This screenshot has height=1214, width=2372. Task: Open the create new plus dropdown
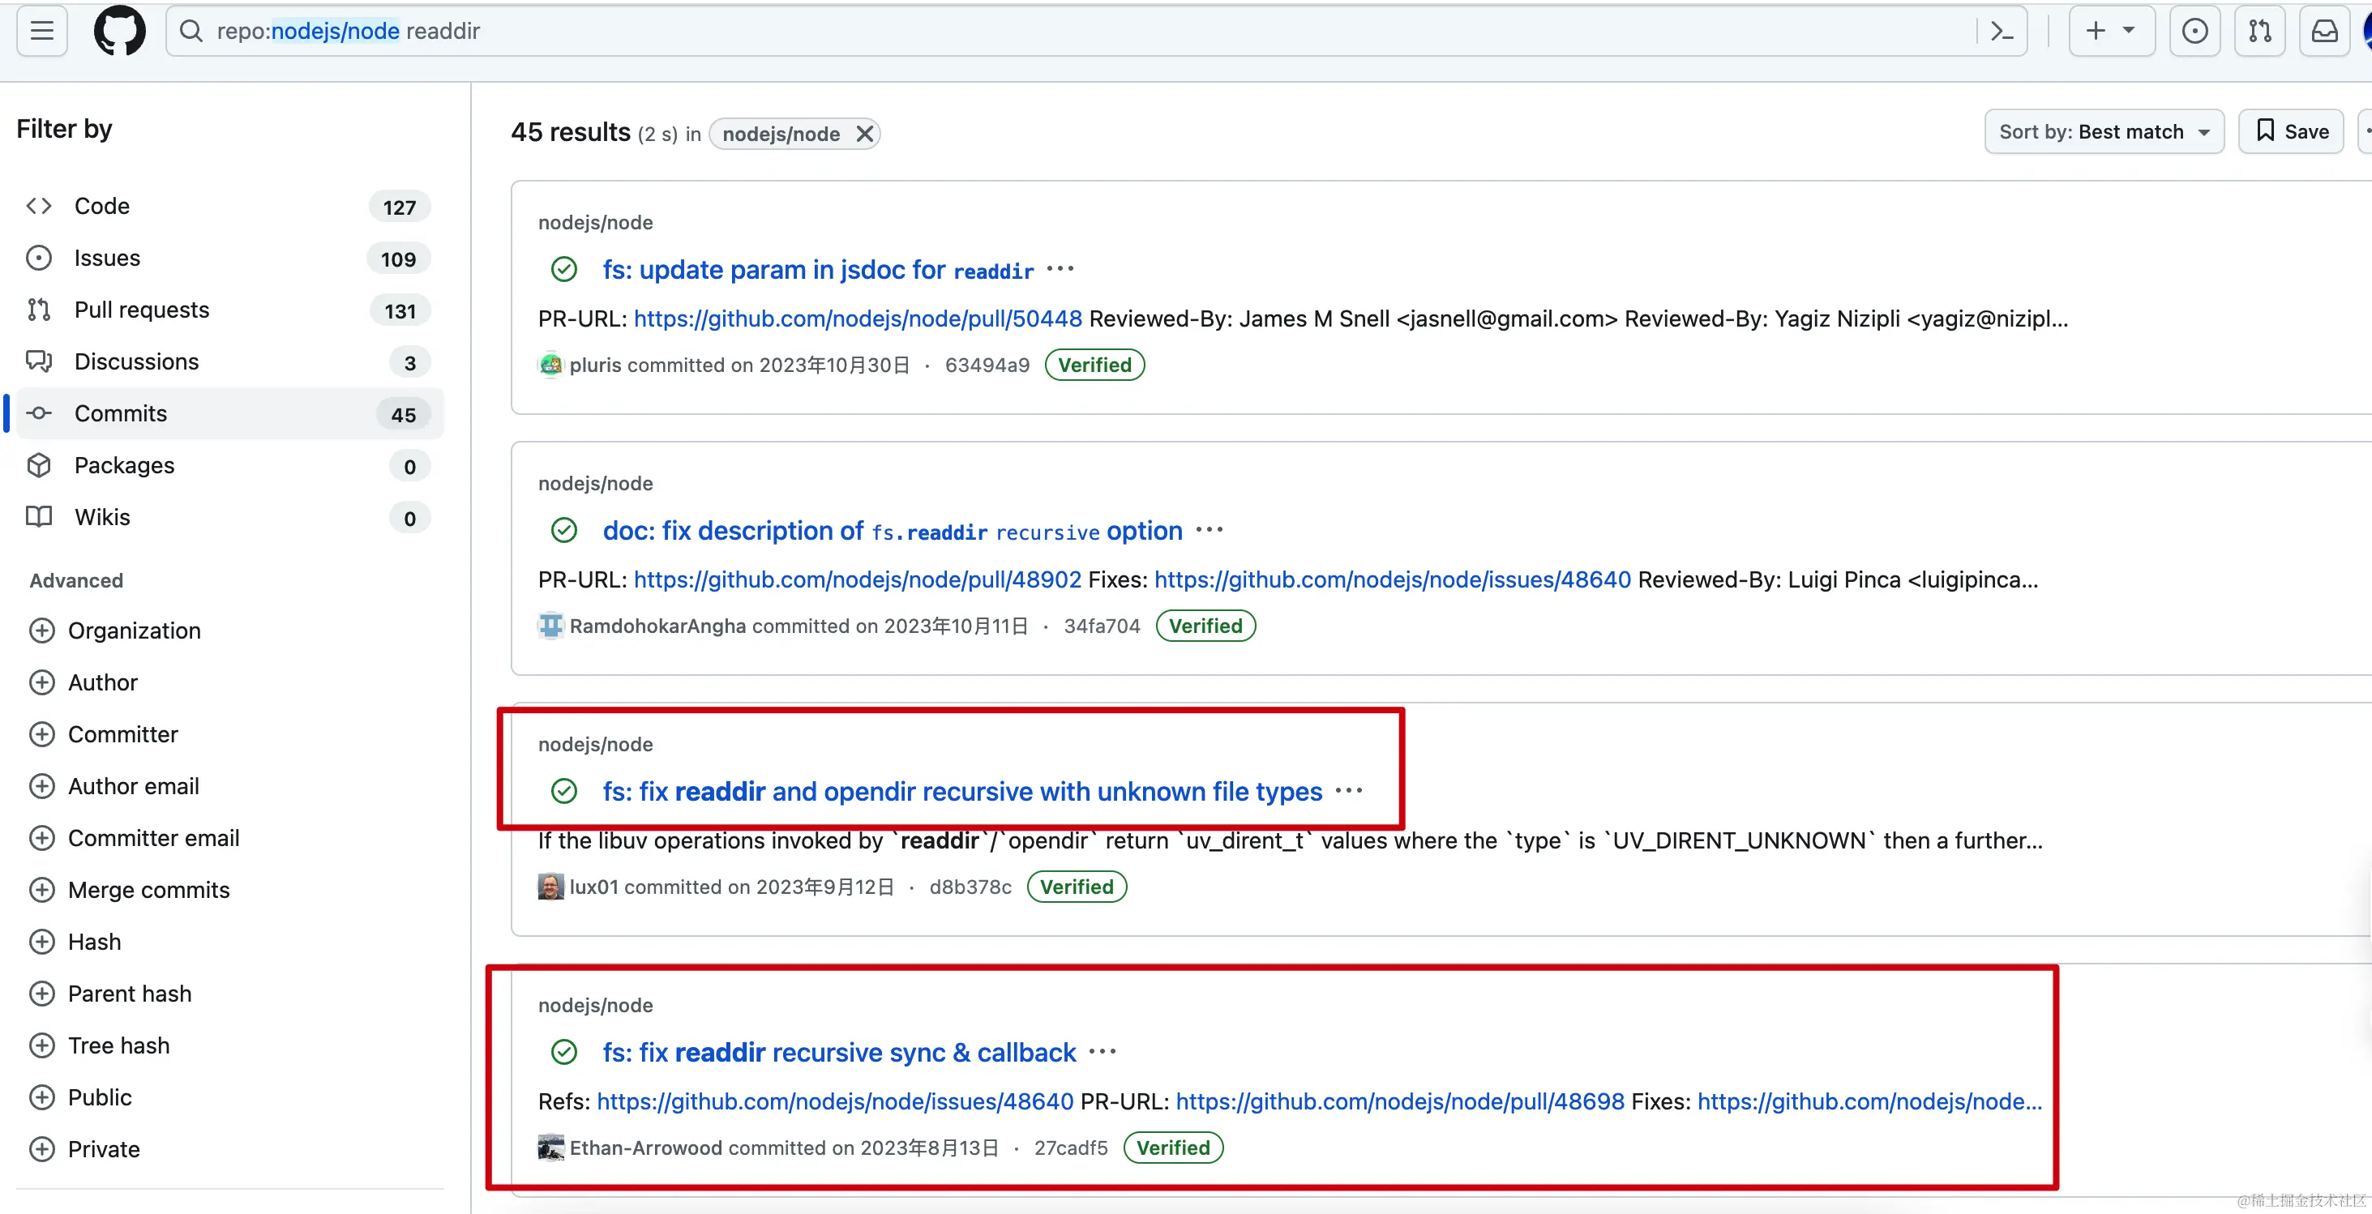click(x=2112, y=32)
